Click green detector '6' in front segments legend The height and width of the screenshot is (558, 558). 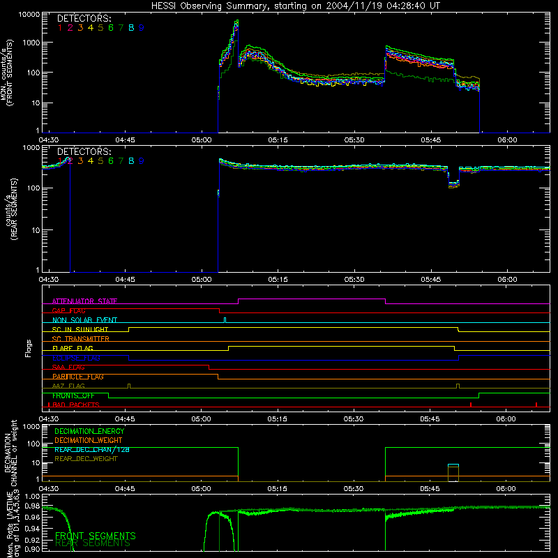(x=111, y=28)
